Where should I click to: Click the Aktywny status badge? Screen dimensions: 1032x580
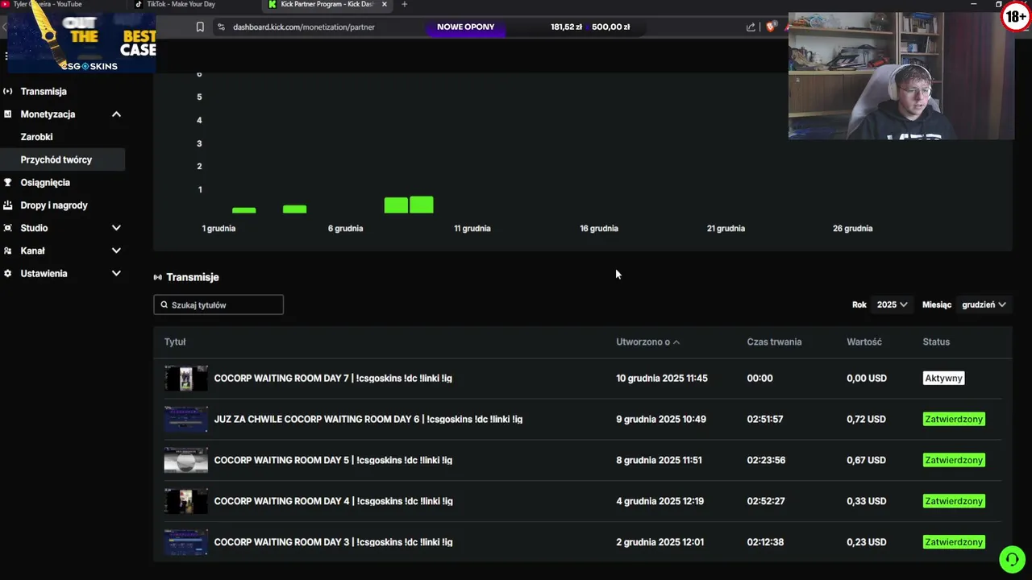943,378
